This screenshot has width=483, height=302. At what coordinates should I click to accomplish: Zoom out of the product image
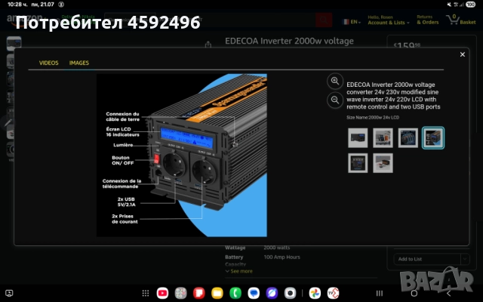[335, 100]
